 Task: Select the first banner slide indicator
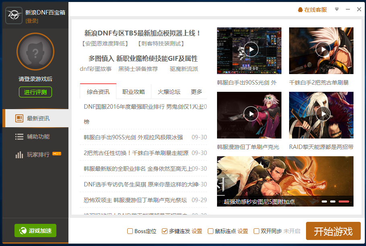pyautogui.click(x=324, y=201)
